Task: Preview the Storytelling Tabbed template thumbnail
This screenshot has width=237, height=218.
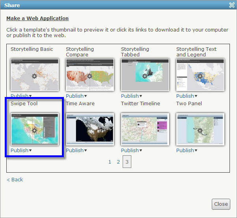Action: (x=145, y=75)
